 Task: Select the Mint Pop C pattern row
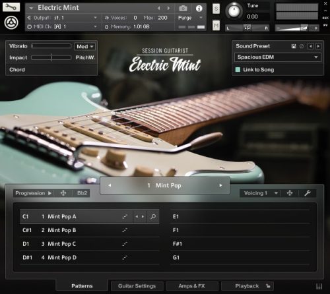tap(90, 244)
